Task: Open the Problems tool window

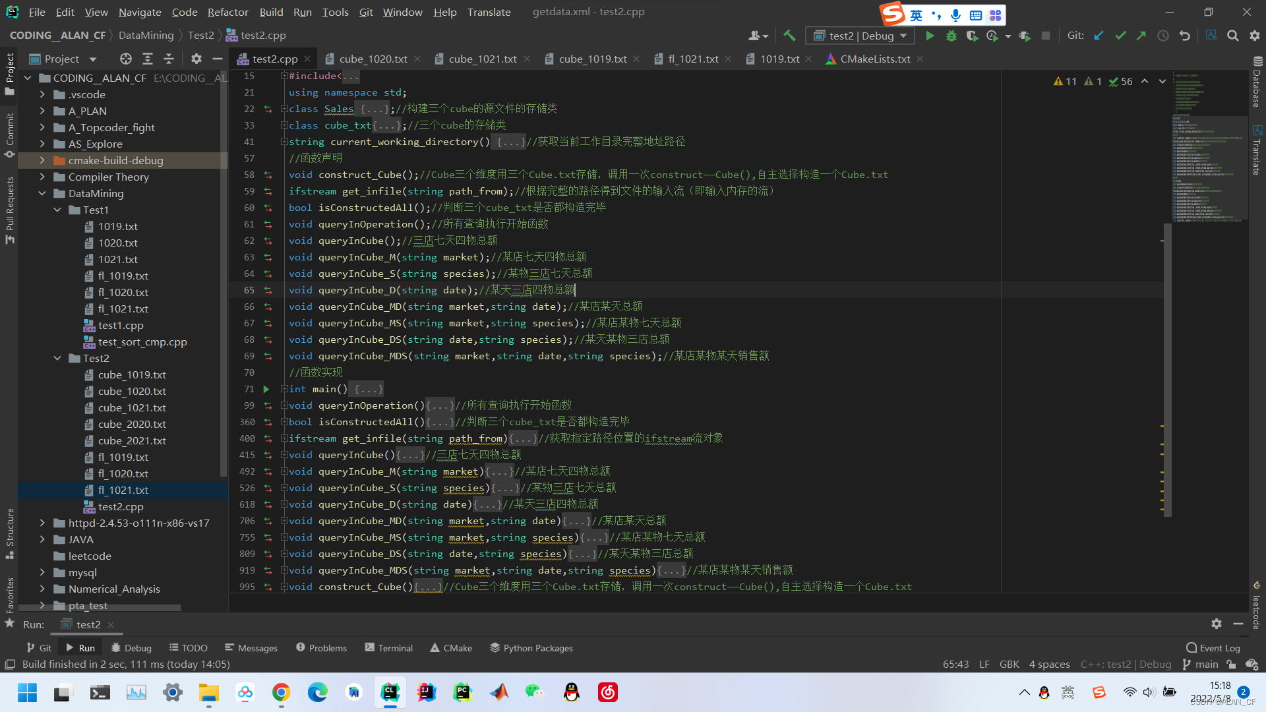Action: tap(321, 648)
